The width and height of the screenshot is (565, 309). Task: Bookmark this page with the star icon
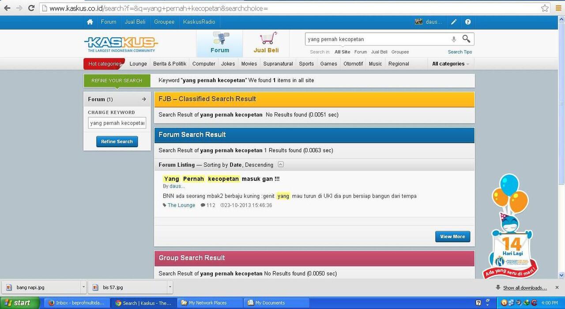[545, 8]
